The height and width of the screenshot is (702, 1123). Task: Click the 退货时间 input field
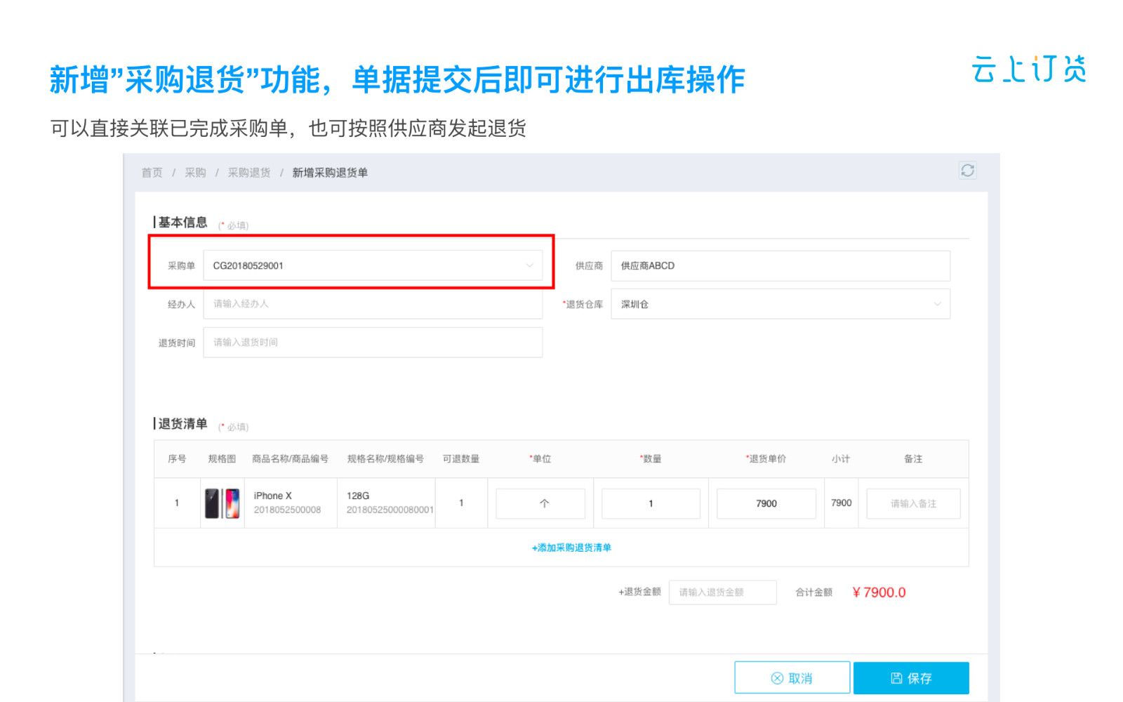point(373,343)
